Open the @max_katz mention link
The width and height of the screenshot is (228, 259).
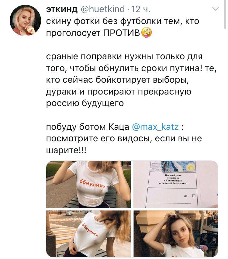pos(155,127)
